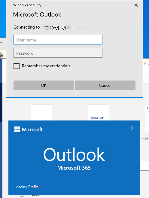Open the blank document thumbnail
149x198 pixels.
(x=41, y=112)
